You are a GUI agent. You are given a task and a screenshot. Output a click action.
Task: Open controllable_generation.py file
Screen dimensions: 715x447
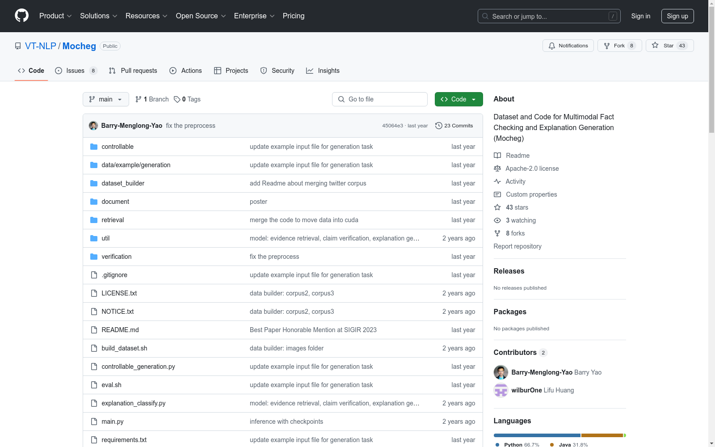click(x=138, y=367)
